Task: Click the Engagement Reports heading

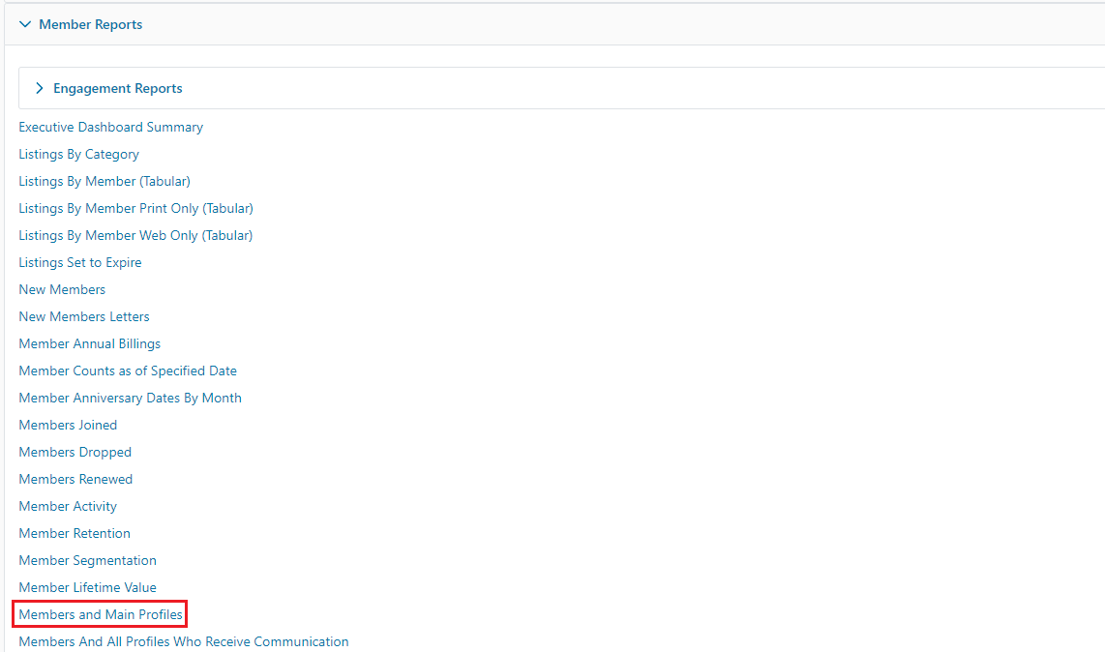Action: 118,88
